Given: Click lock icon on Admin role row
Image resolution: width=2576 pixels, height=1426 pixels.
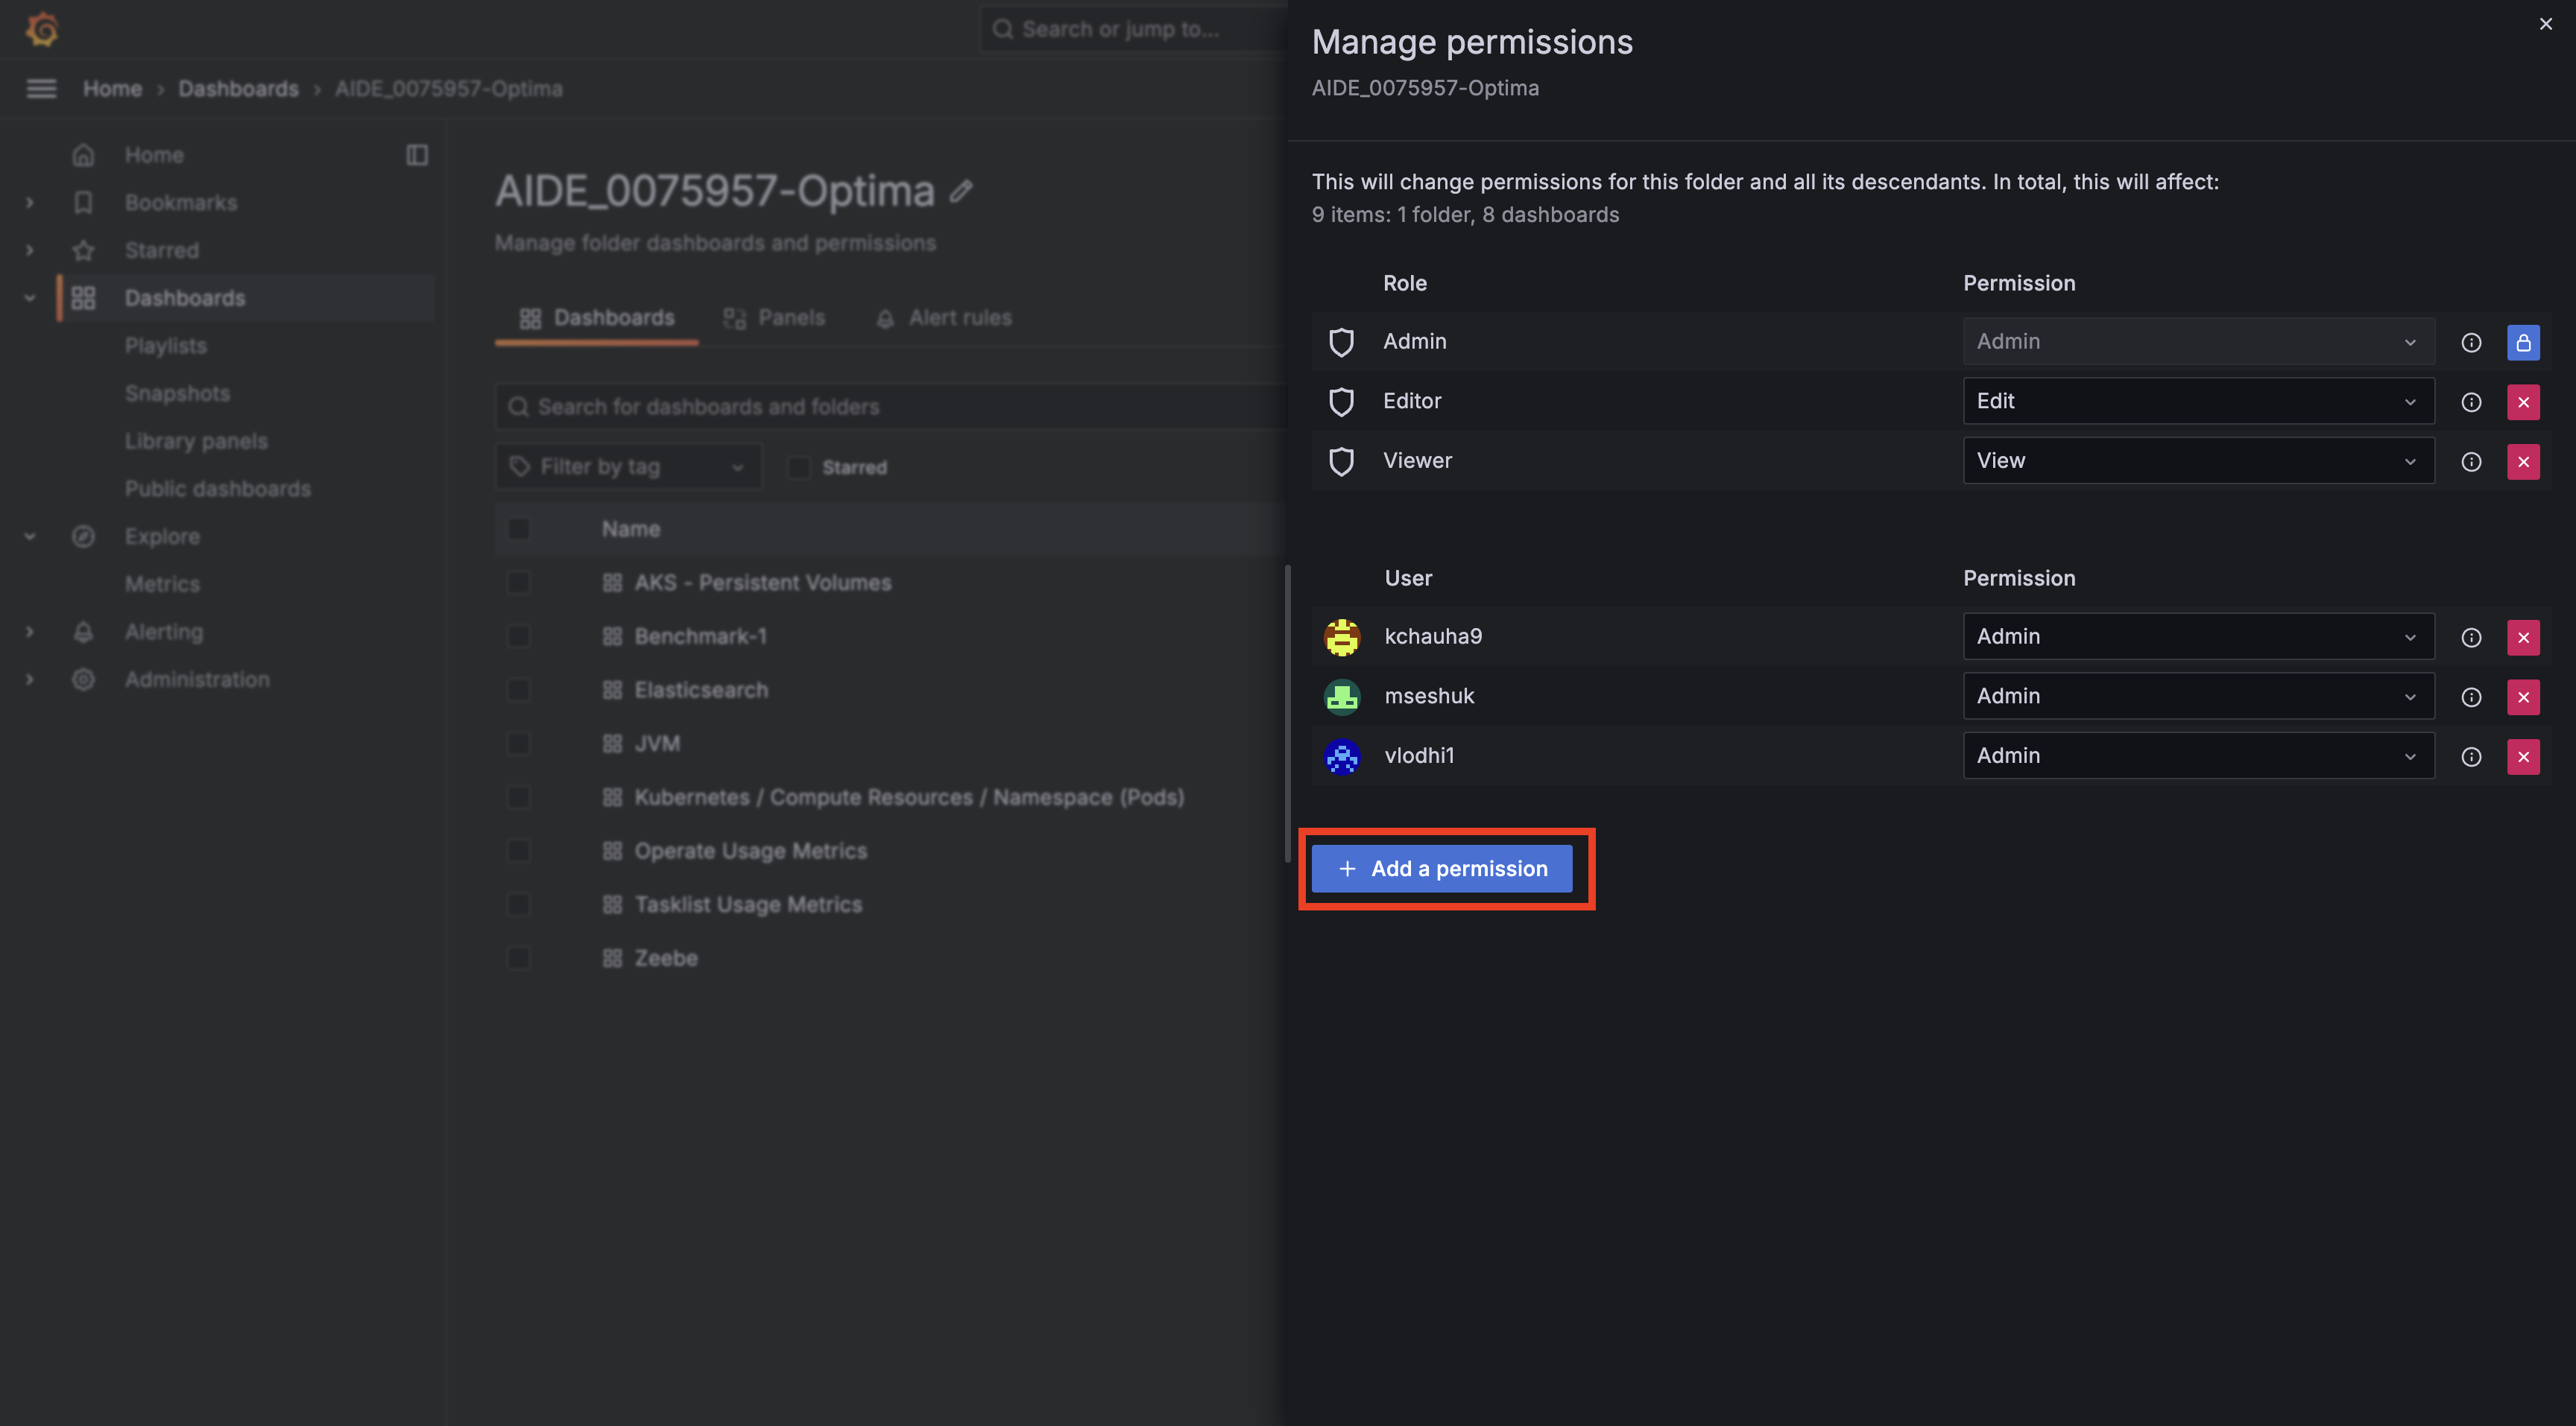Looking at the screenshot, I should click(2523, 343).
